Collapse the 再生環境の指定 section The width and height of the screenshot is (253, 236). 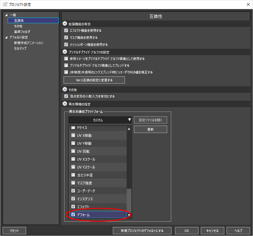pyautogui.click(x=65, y=104)
